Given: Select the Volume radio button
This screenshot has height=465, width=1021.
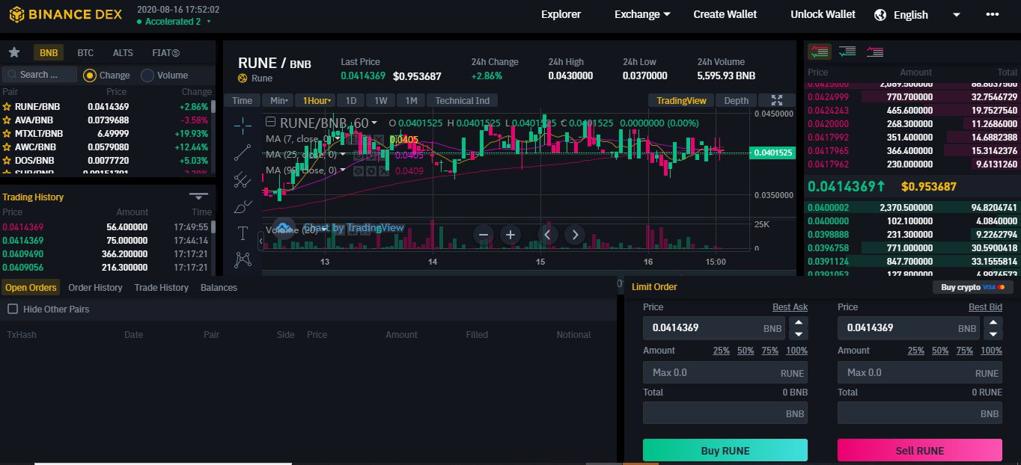Looking at the screenshot, I should (x=147, y=75).
